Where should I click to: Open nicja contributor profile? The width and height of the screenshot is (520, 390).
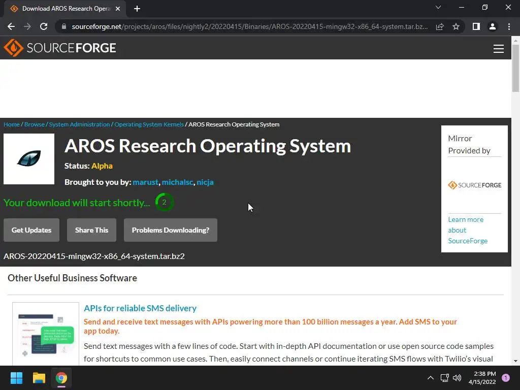(205, 182)
